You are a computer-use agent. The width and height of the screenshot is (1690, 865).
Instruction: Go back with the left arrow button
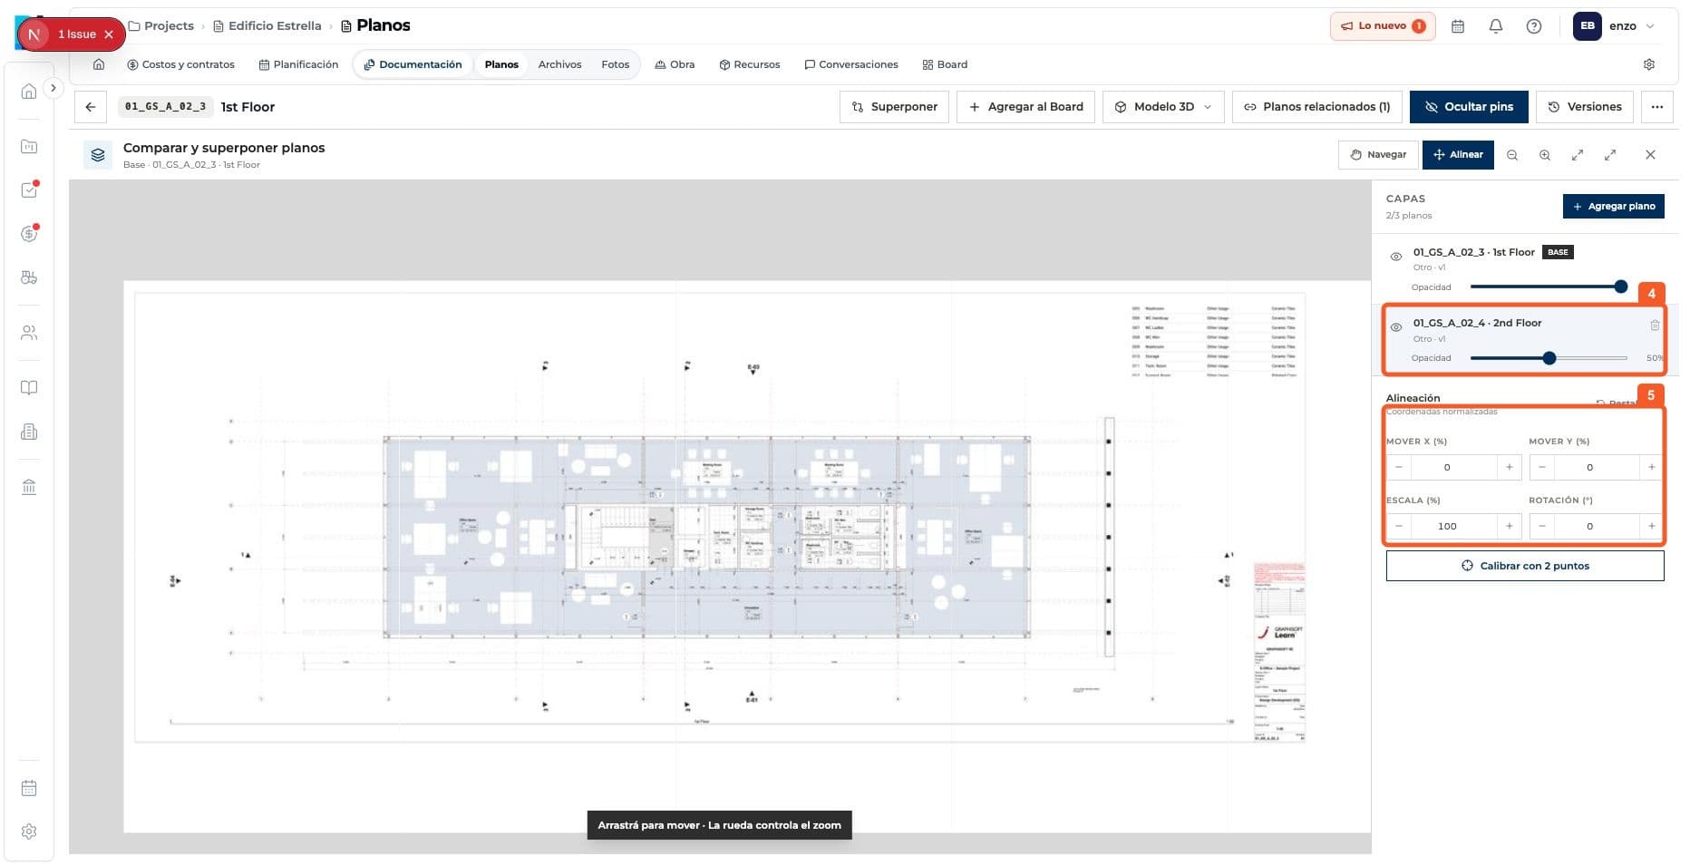pos(91,107)
